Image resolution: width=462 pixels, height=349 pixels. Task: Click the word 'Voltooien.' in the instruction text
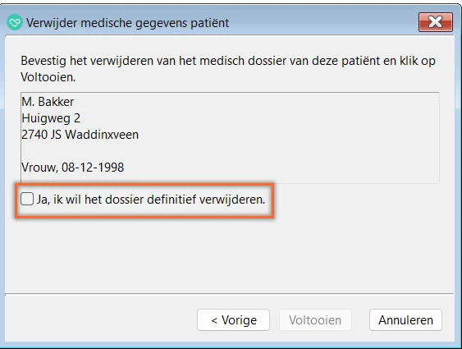(x=48, y=77)
